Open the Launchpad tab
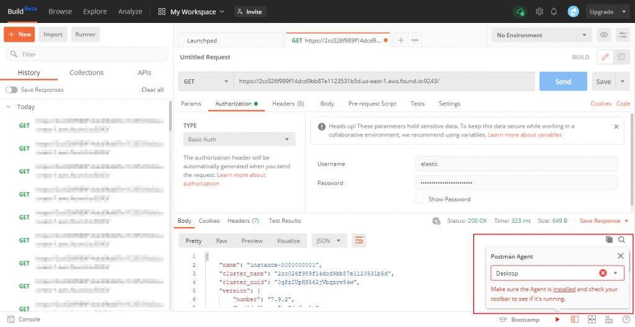The height and width of the screenshot is (327, 635). pyautogui.click(x=231, y=40)
